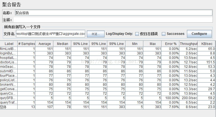Select the 总体 total row label
Image resolution: width=216 pixels, height=117 pixels.
[9, 107]
